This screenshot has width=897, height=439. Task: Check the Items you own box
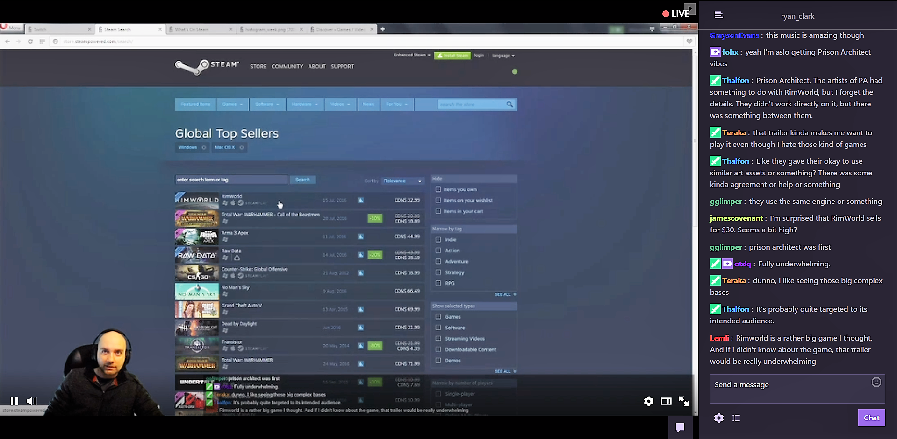tap(438, 189)
